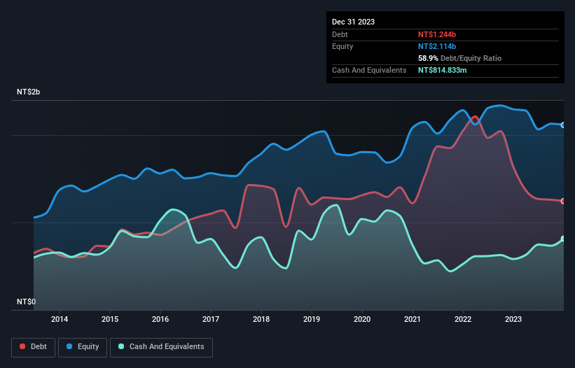The height and width of the screenshot is (368, 575).
Task: Click the 2022 x-axis label
Action: pos(463,319)
